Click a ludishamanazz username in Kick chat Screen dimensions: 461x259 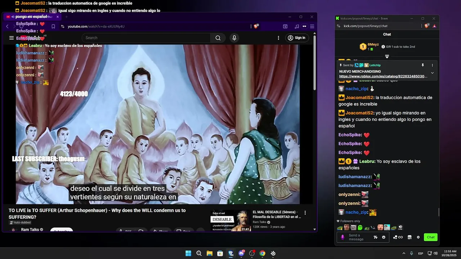pyautogui.click(x=355, y=177)
